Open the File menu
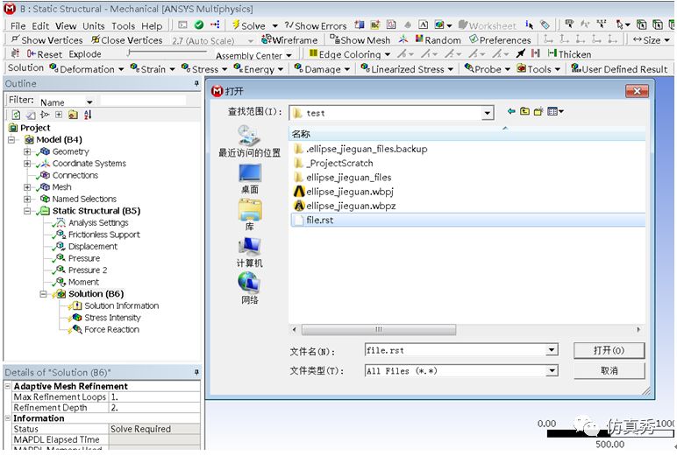The height and width of the screenshot is (456, 677). point(18,26)
